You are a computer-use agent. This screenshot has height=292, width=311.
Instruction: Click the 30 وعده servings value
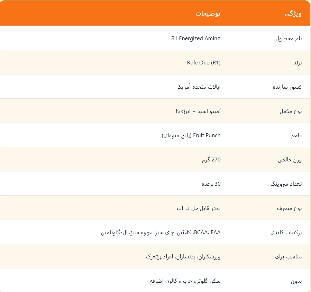pyautogui.click(x=211, y=184)
